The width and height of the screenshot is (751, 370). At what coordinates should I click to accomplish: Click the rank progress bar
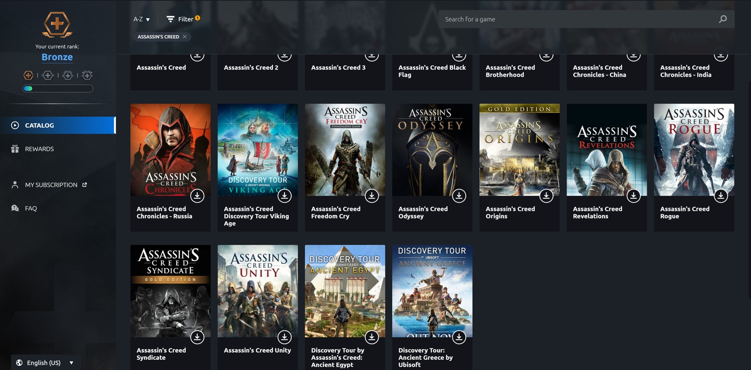tap(58, 89)
